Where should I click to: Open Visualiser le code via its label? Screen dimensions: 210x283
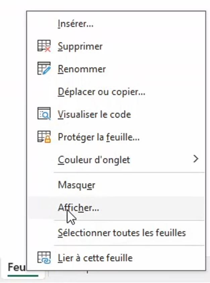tap(94, 114)
